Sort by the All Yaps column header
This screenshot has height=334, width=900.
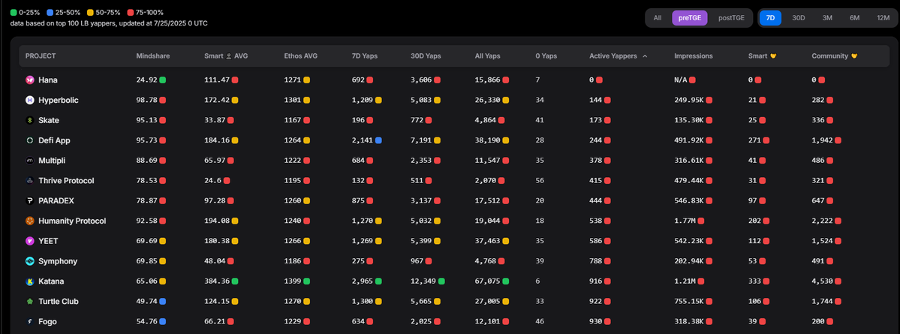pyautogui.click(x=488, y=56)
